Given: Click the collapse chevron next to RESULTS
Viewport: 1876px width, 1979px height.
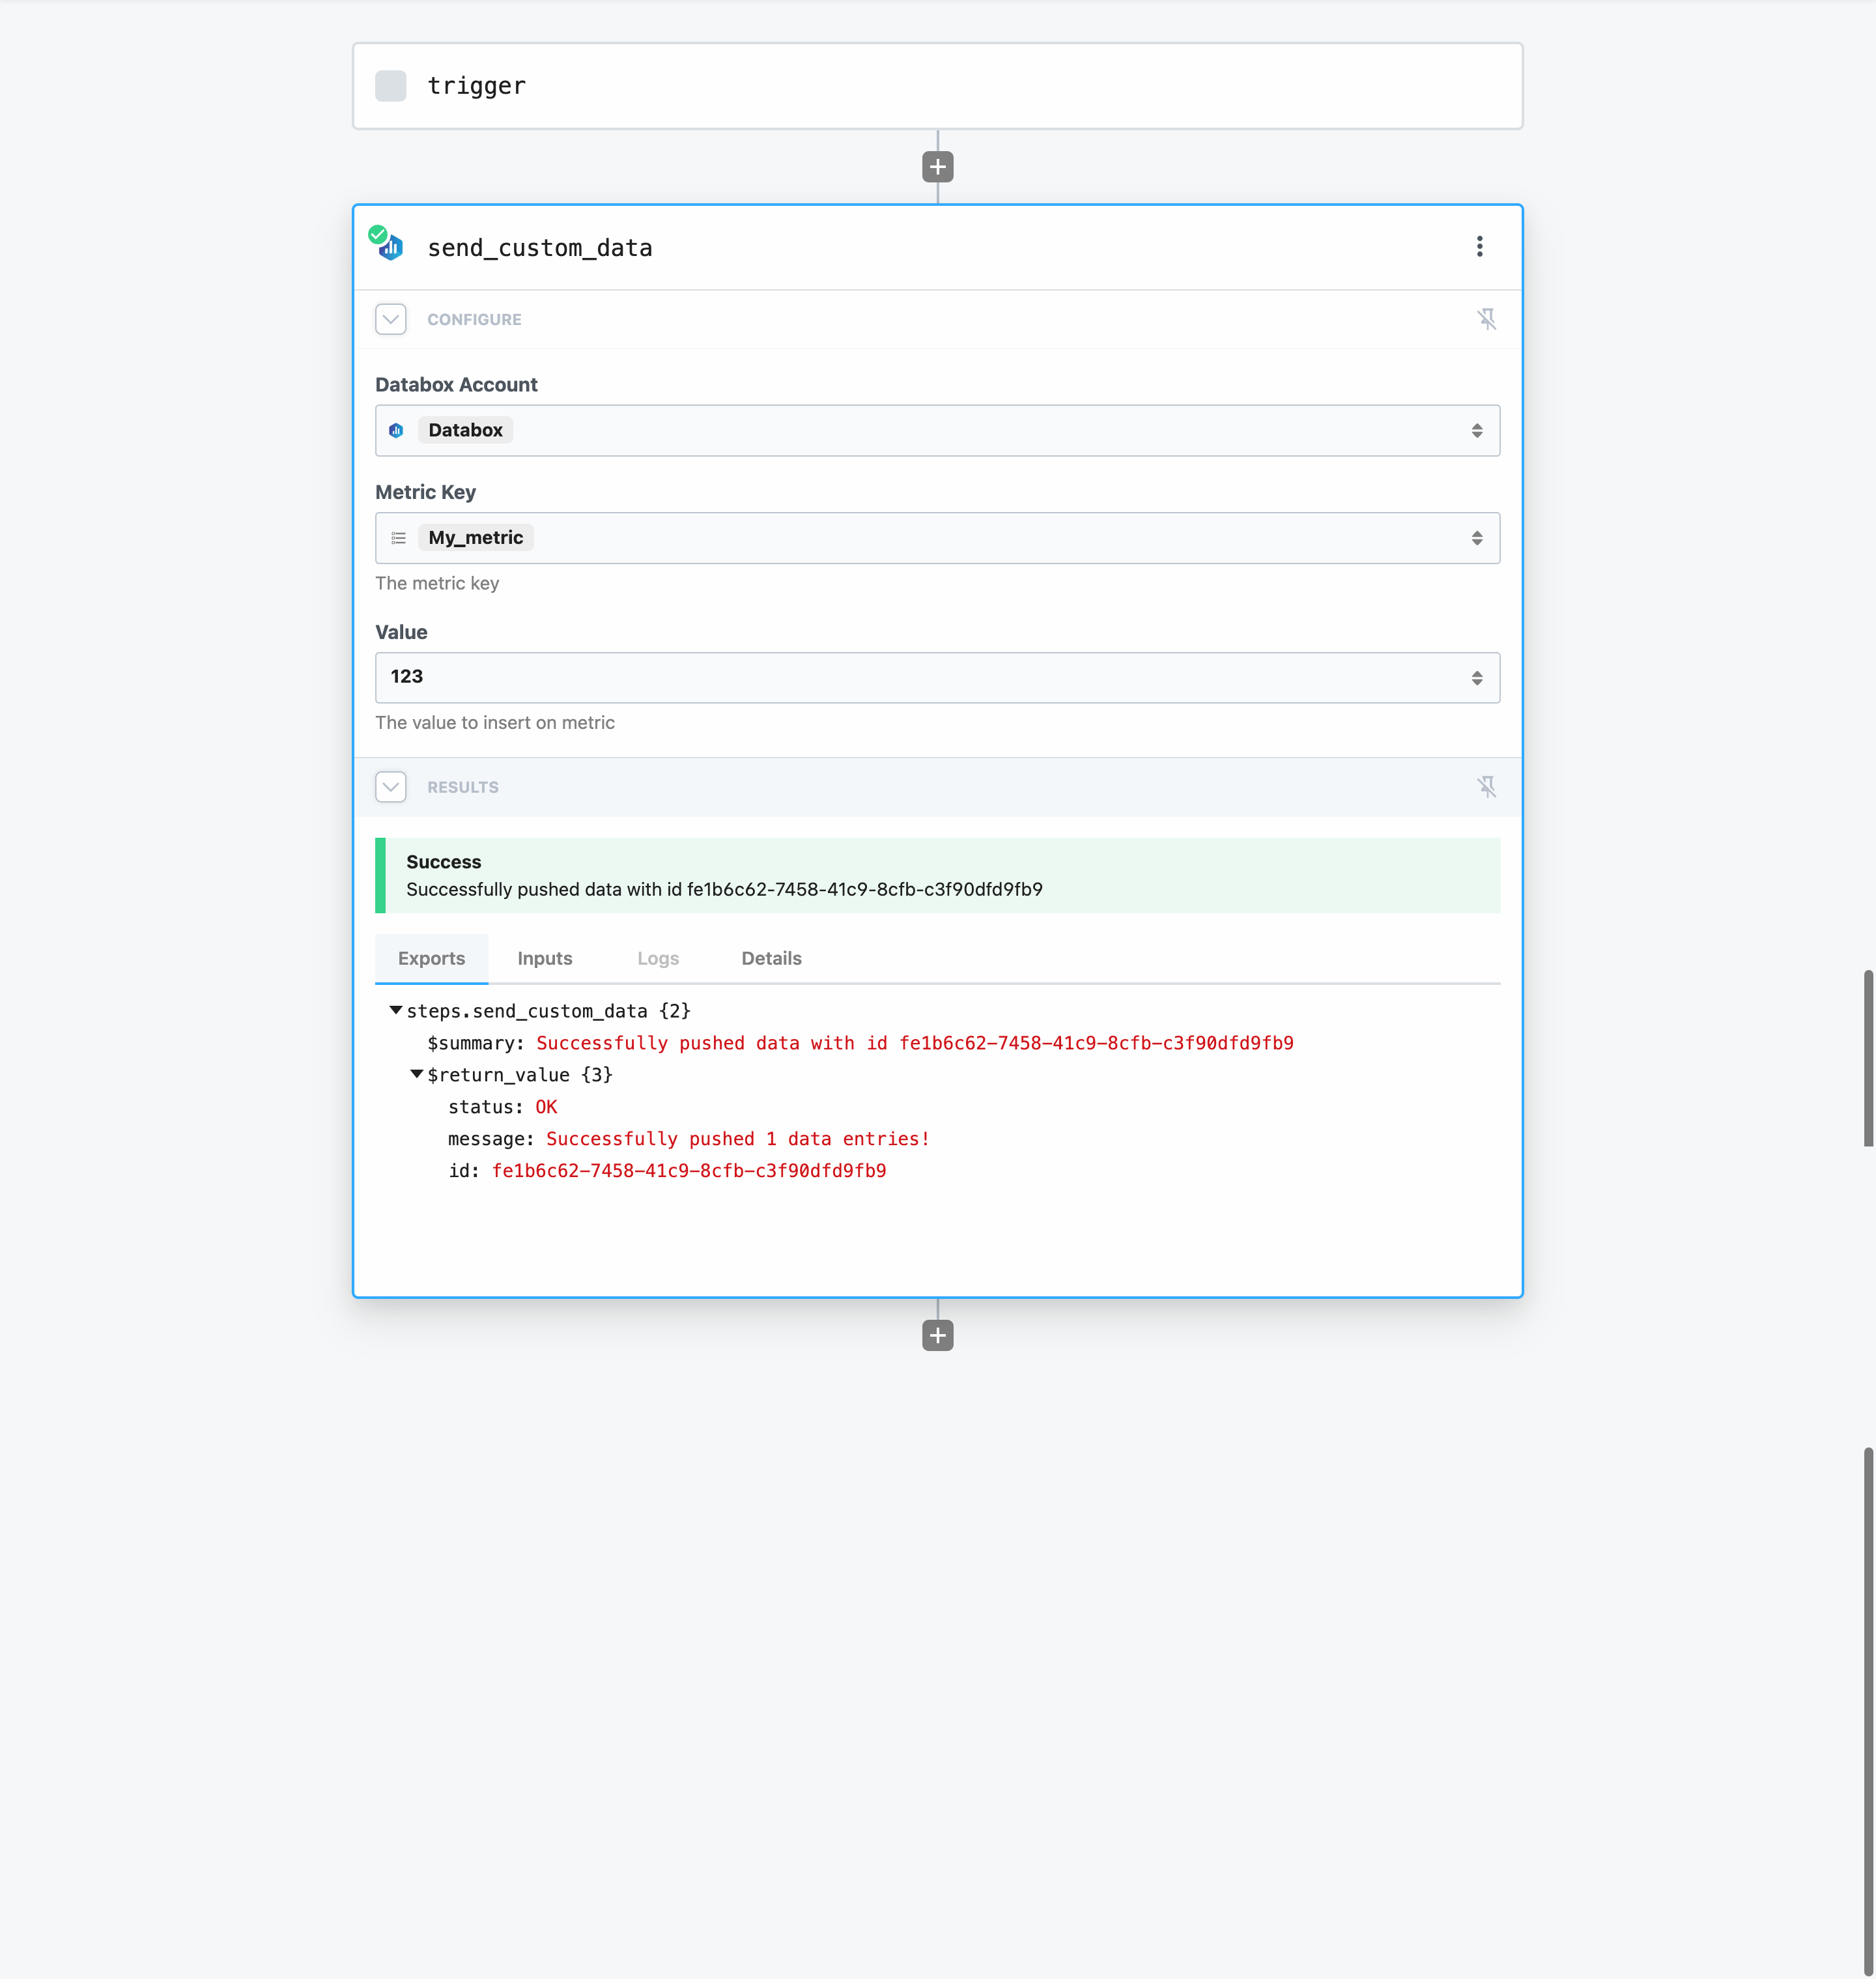Looking at the screenshot, I should coord(390,787).
